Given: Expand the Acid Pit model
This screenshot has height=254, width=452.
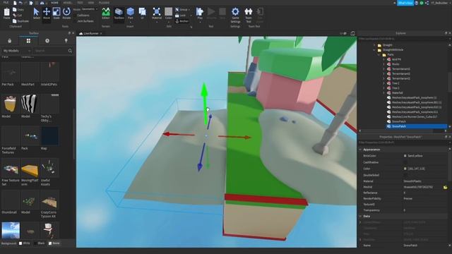Looking at the screenshot, I should point(384,59).
